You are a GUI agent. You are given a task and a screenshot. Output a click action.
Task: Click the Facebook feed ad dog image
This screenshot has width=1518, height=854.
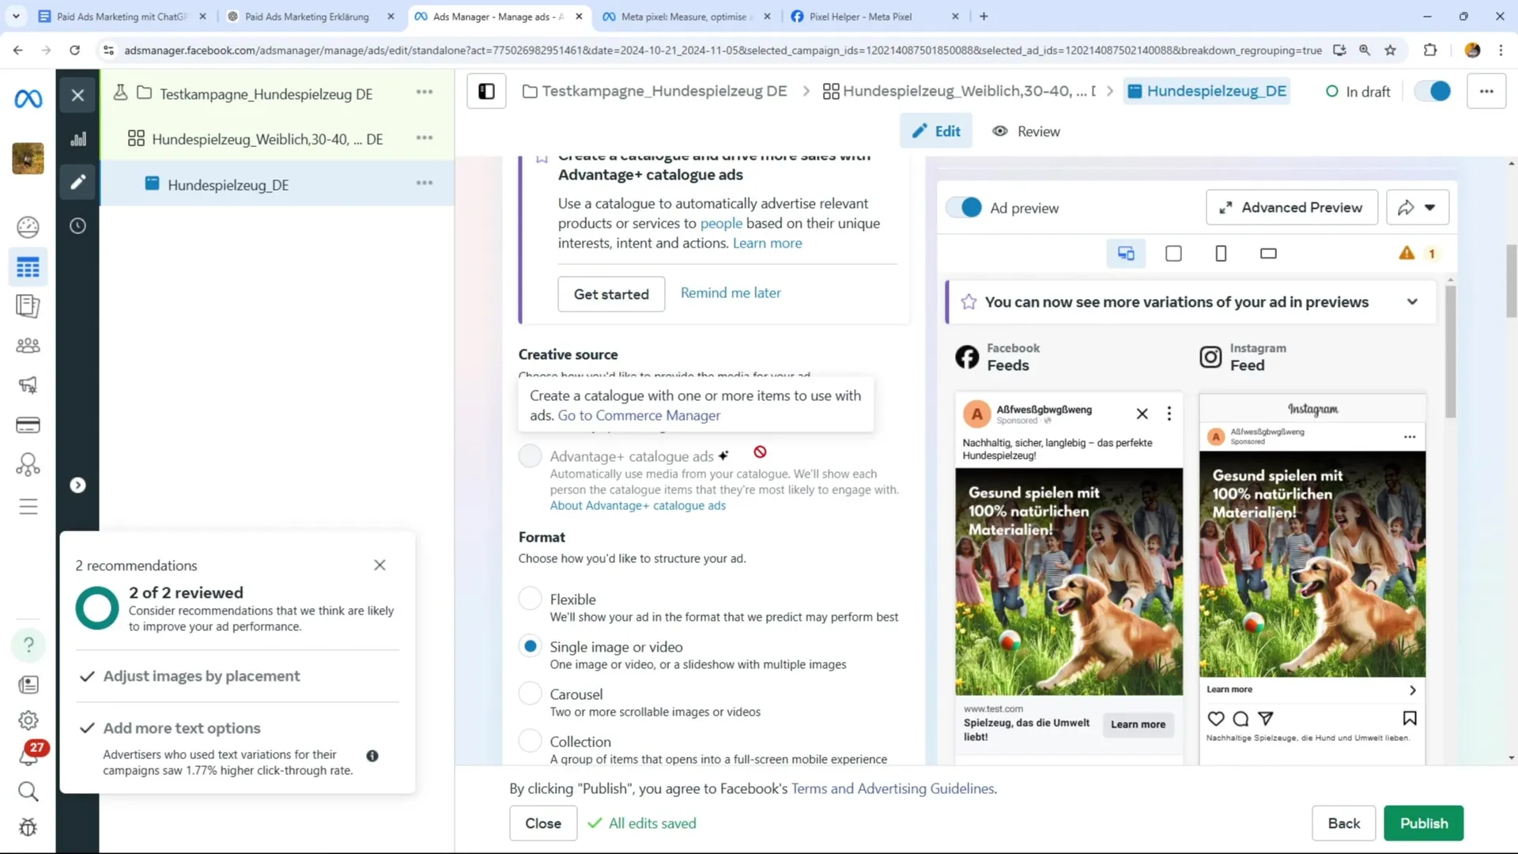coord(1069,582)
